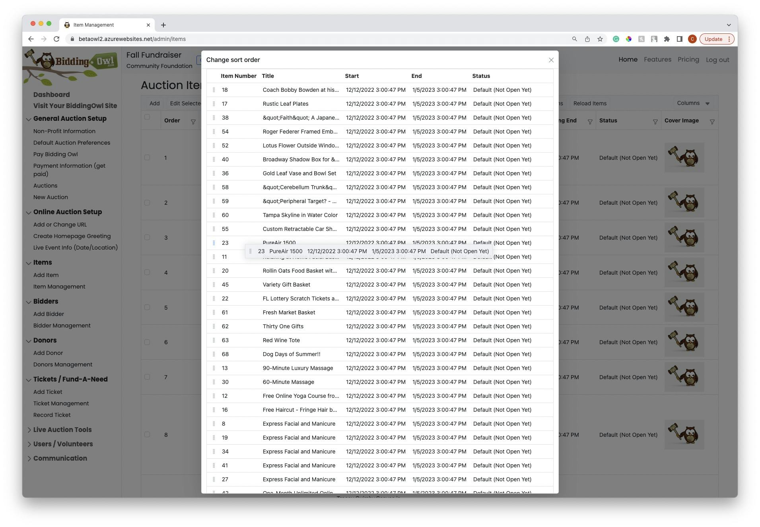Open the browser extensions puzzle icon
The height and width of the screenshot is (527, 760).
[x=667, y=39]
